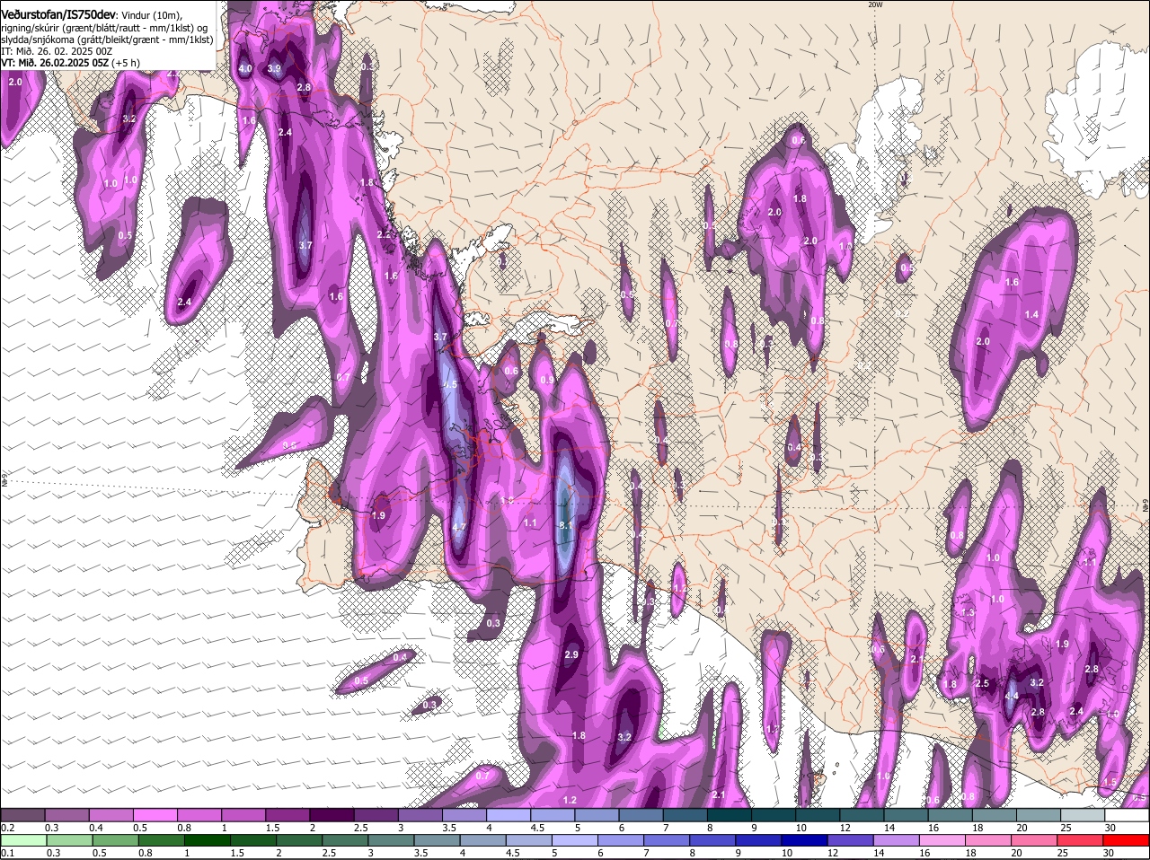Pick the 4 light-blue swatch on upper scale
Viewport: 1150px width, 860px height.
pos(507,814)
